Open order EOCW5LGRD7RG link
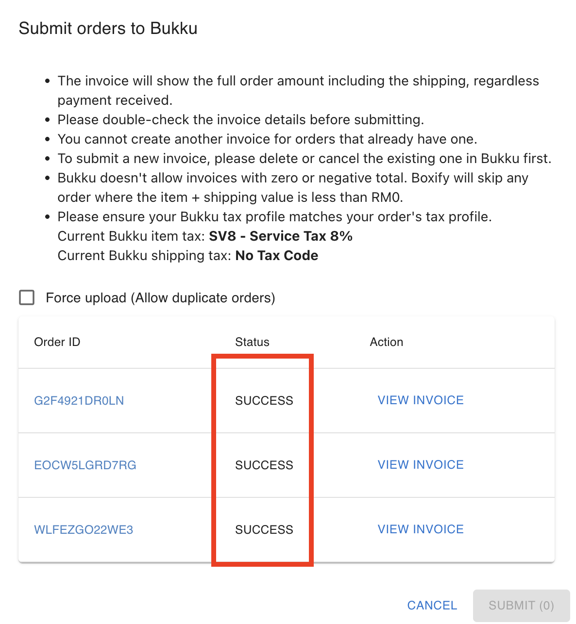576x624 pixels. pyautogui.click(x=85, y=465)
